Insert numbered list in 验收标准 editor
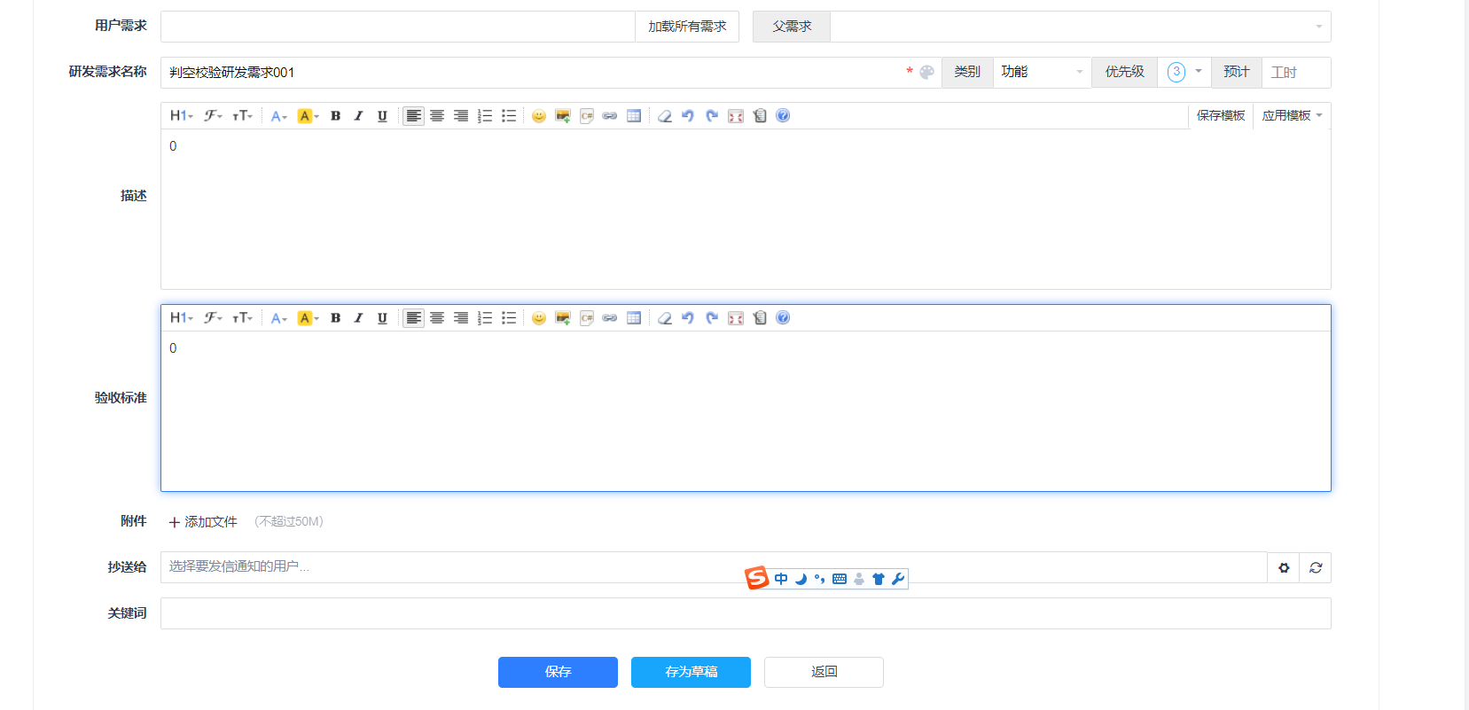This screenshot has height=710, width=1469. (x=485, y=318)
